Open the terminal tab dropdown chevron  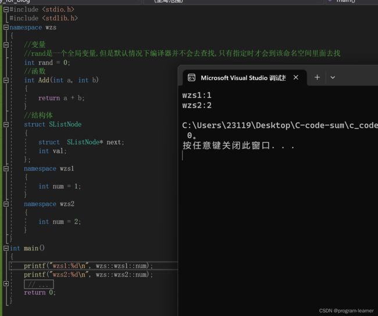(x=333, y=78)
